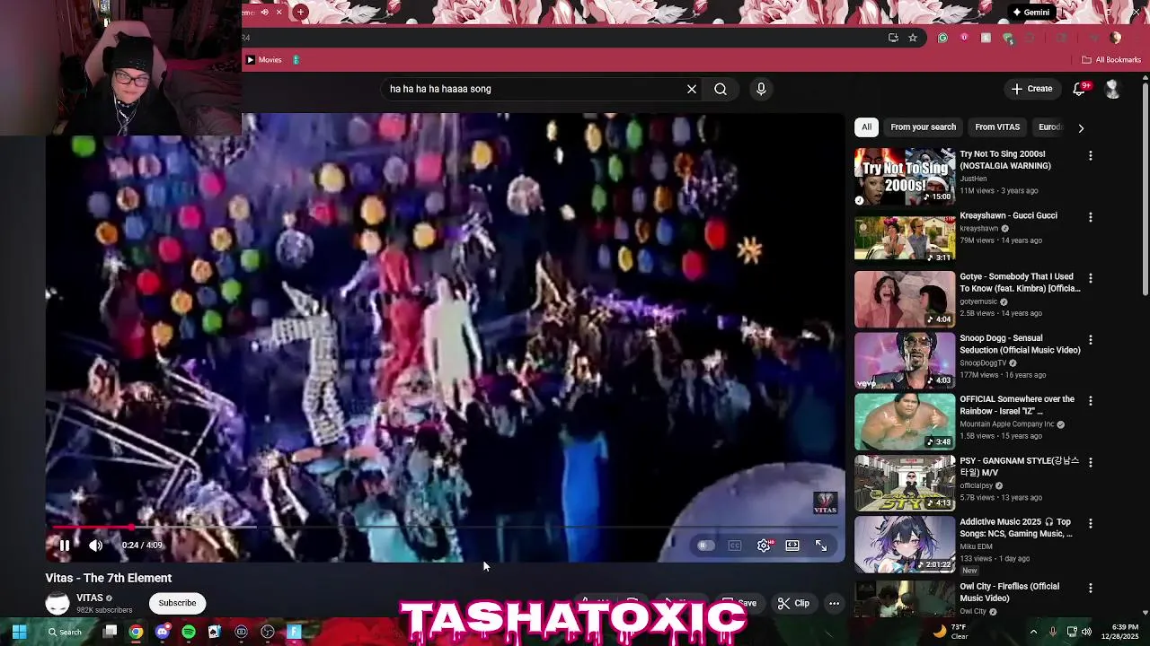Open the Chrome profile avatar
The height and width of the screenshot is (646, 1150).
(x=1116, y=38)
